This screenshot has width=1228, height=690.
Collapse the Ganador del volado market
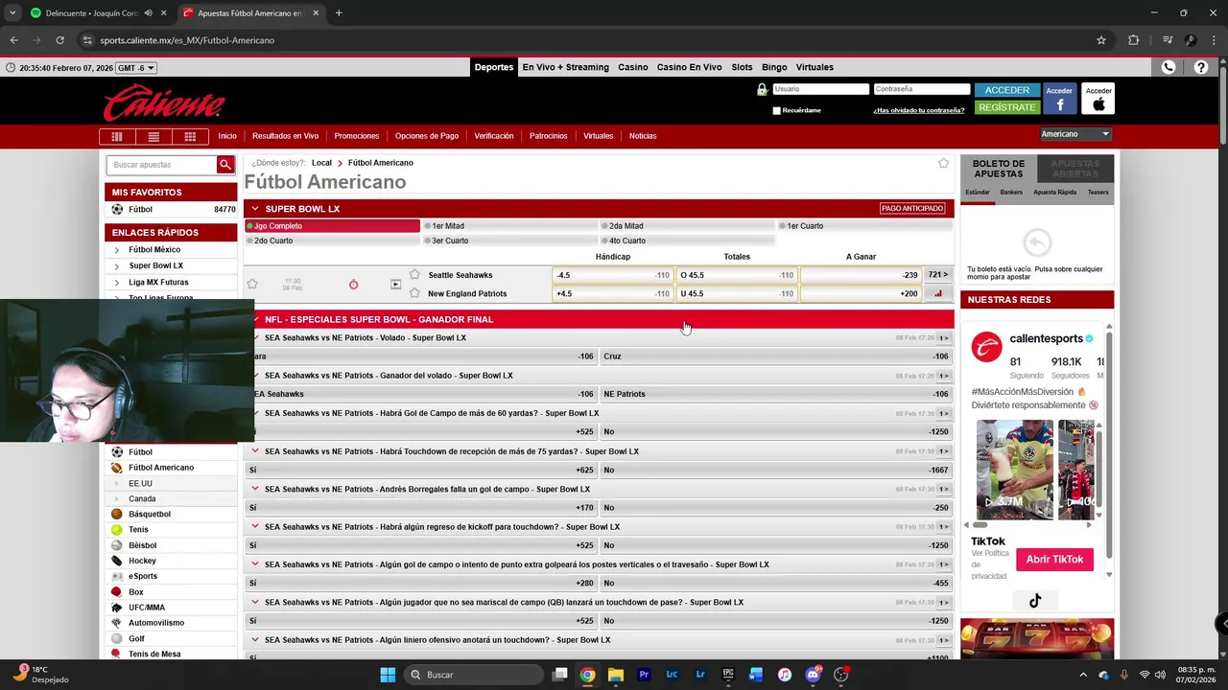(255, 375)
